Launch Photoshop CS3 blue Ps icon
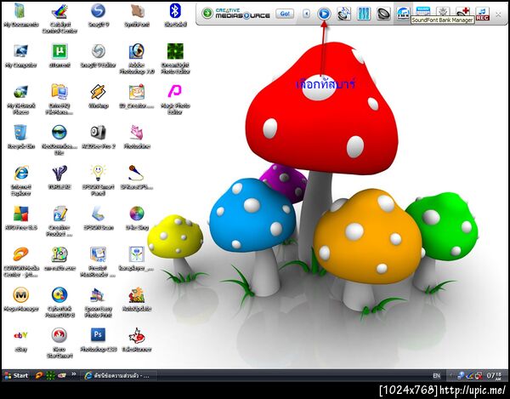The image size is (510, 399). click(99, 340)
